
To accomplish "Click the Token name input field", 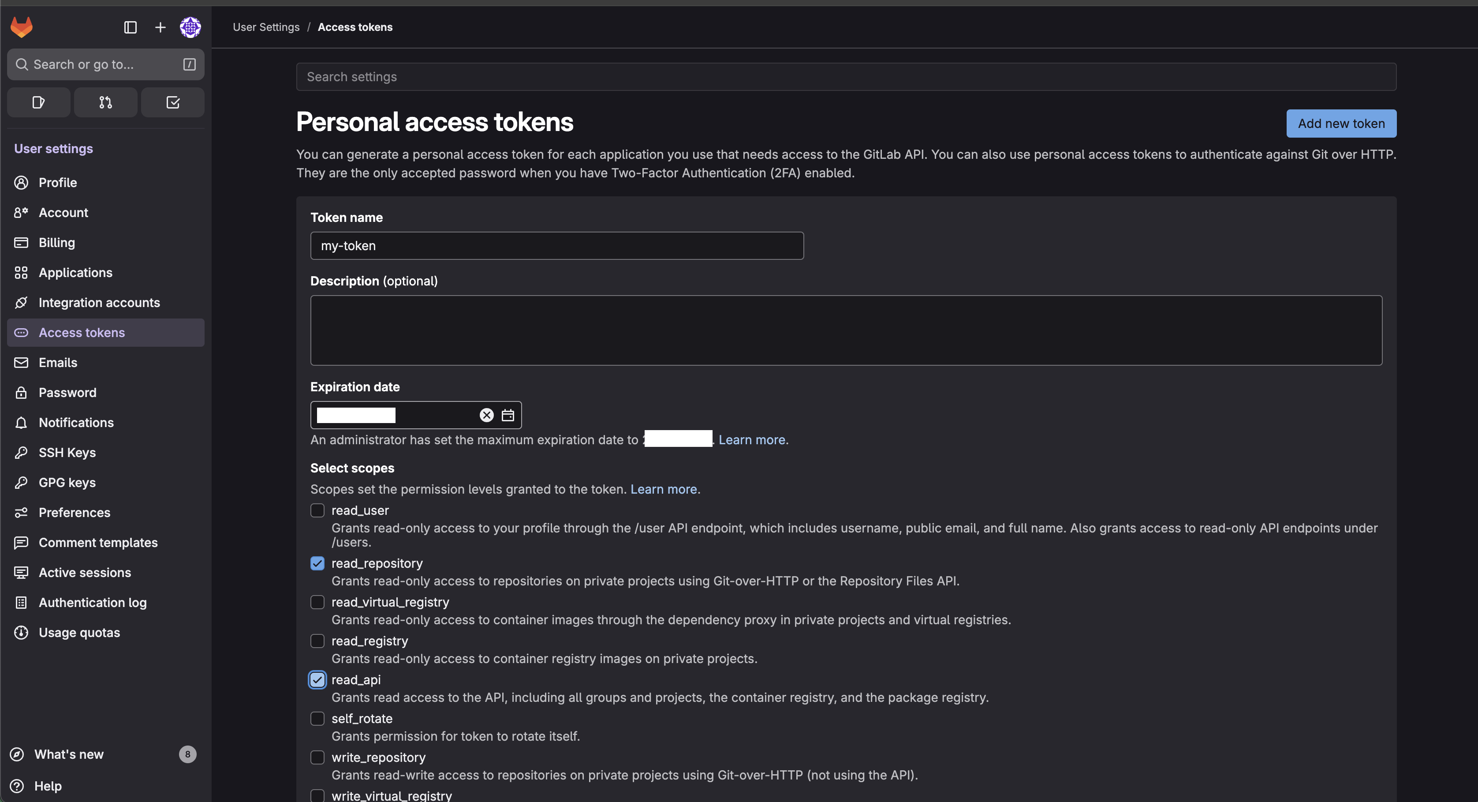I will 556,246.
